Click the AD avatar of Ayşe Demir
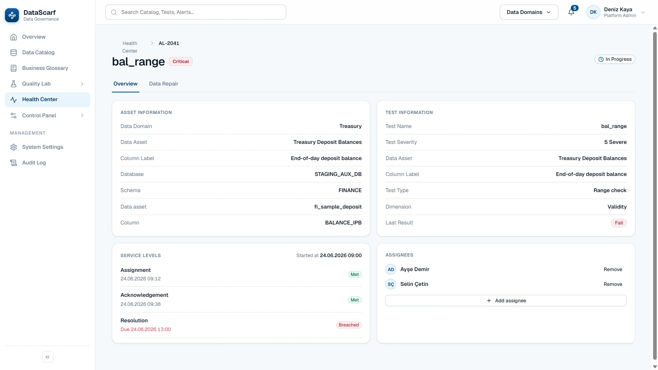 pos(391,269)
